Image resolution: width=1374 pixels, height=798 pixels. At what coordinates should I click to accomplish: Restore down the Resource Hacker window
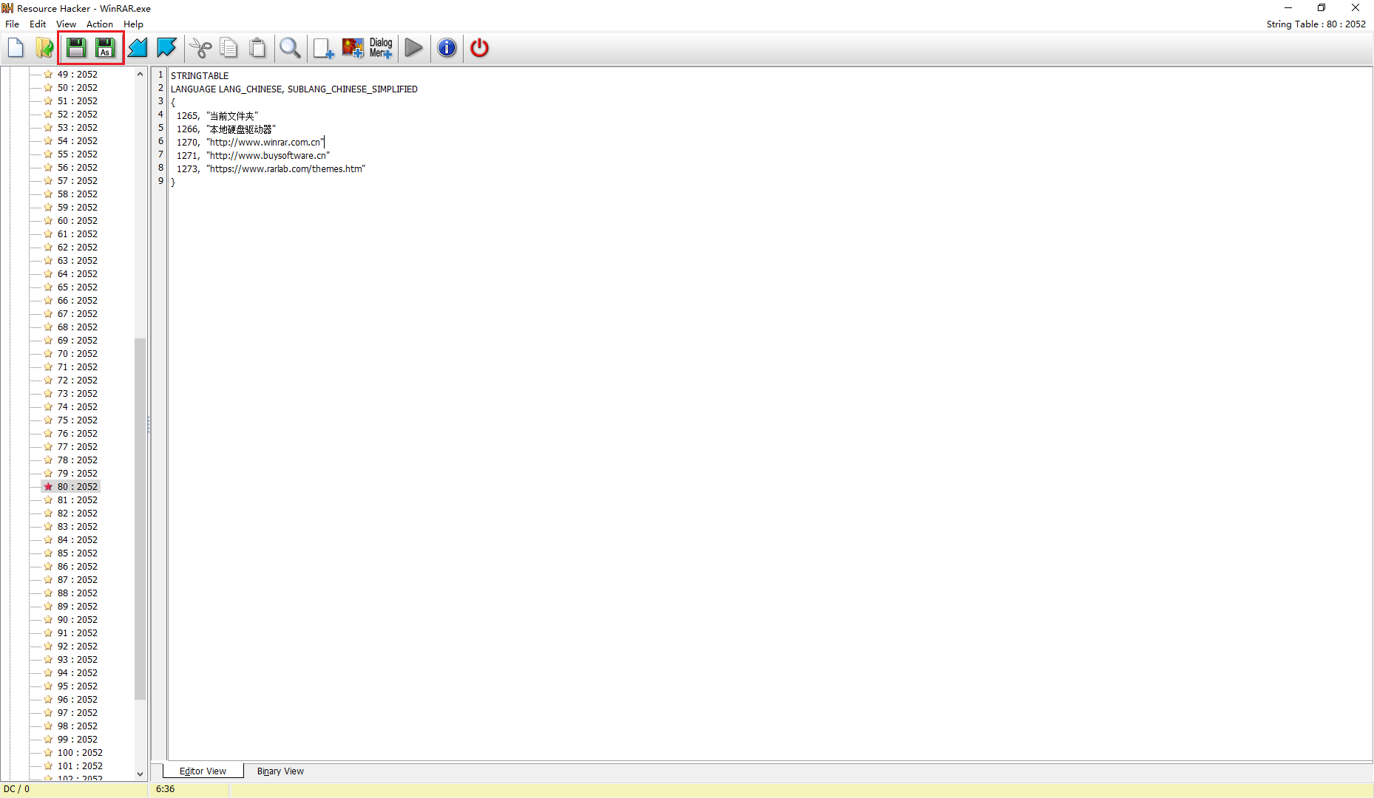click(x=1321, y=8)
